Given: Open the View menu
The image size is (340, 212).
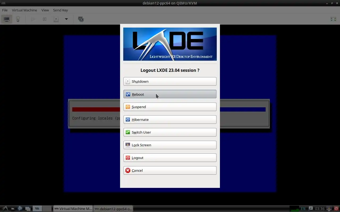Looking at the screenshot, I should tap(45, 10).
